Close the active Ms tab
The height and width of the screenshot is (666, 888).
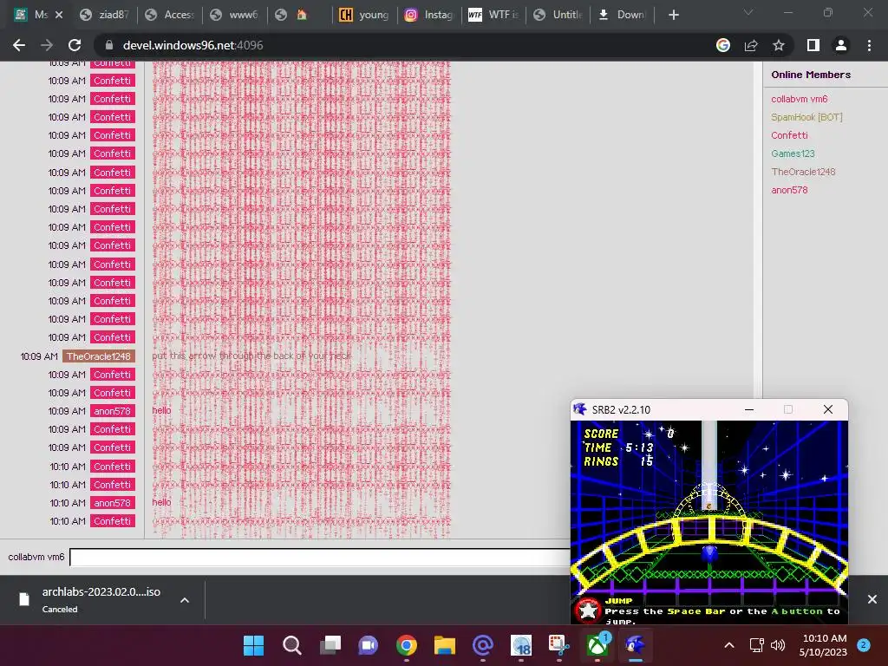(59, 15)
